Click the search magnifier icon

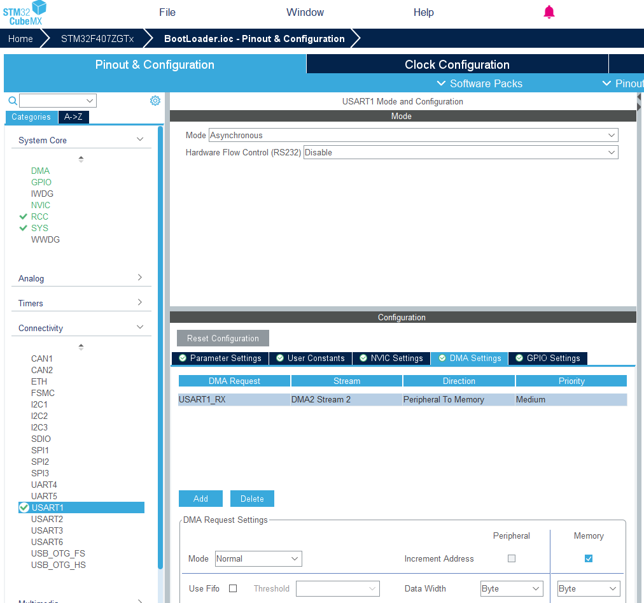[13, 101]
